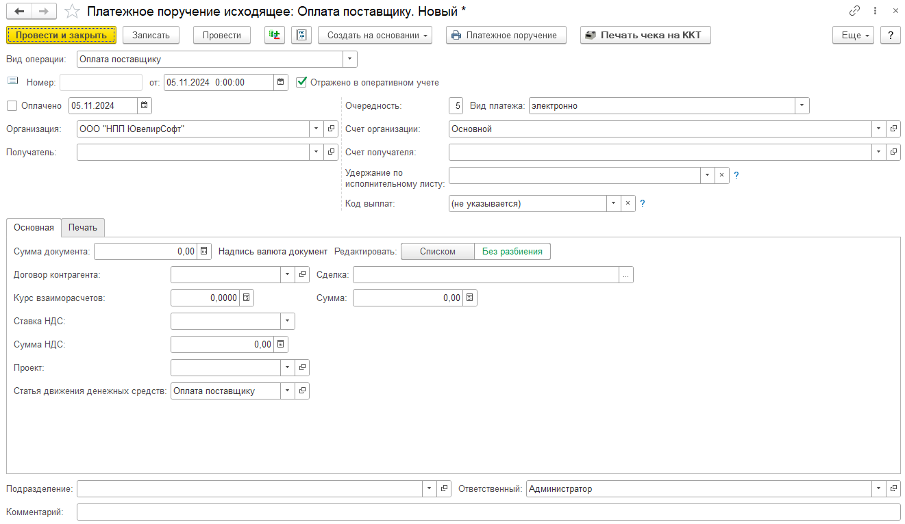The width and height of the screenshot is (905, 524).
Task: Open Договор контрагента record via open icon
Action: pos(302,274)
